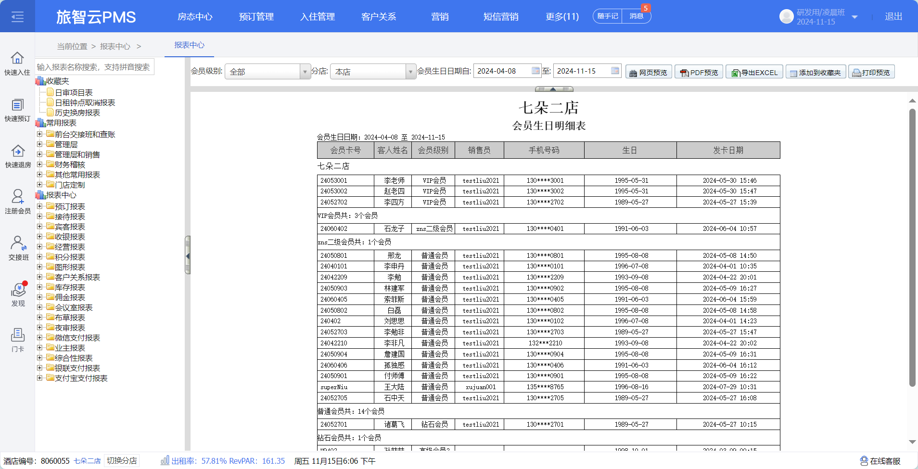
Task: Expand 支付宝支付报表 folder
Action: (x=40, y=378)
